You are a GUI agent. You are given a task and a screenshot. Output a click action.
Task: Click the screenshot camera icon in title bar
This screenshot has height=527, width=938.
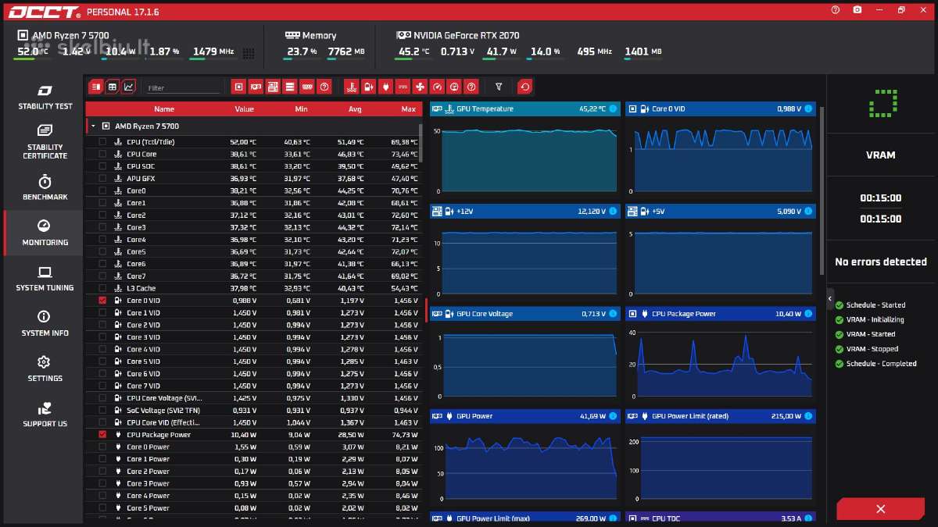[857, 9]
